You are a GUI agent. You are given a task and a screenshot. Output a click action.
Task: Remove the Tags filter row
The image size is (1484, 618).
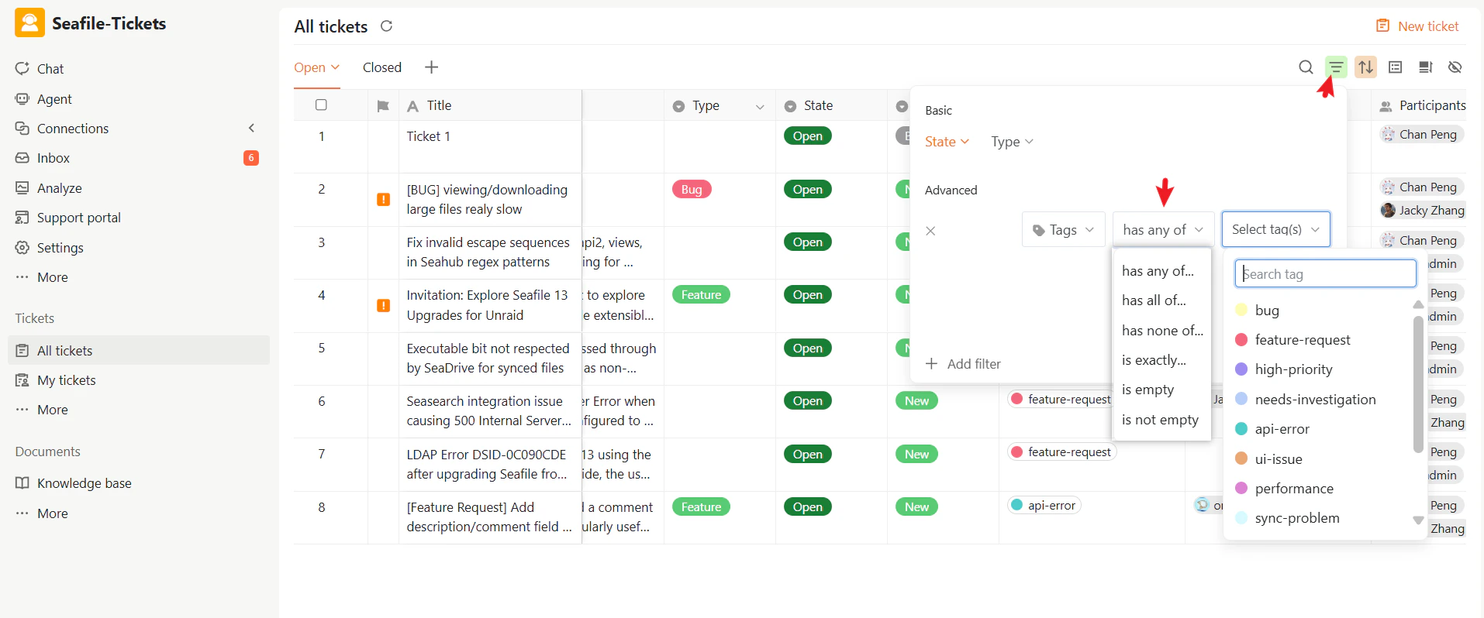click(930, 231)
